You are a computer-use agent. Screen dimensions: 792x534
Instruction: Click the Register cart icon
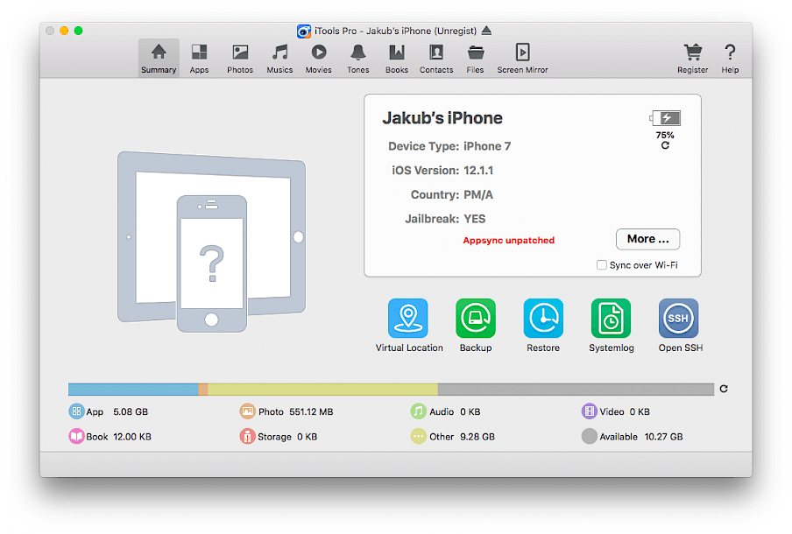point(692,52)
